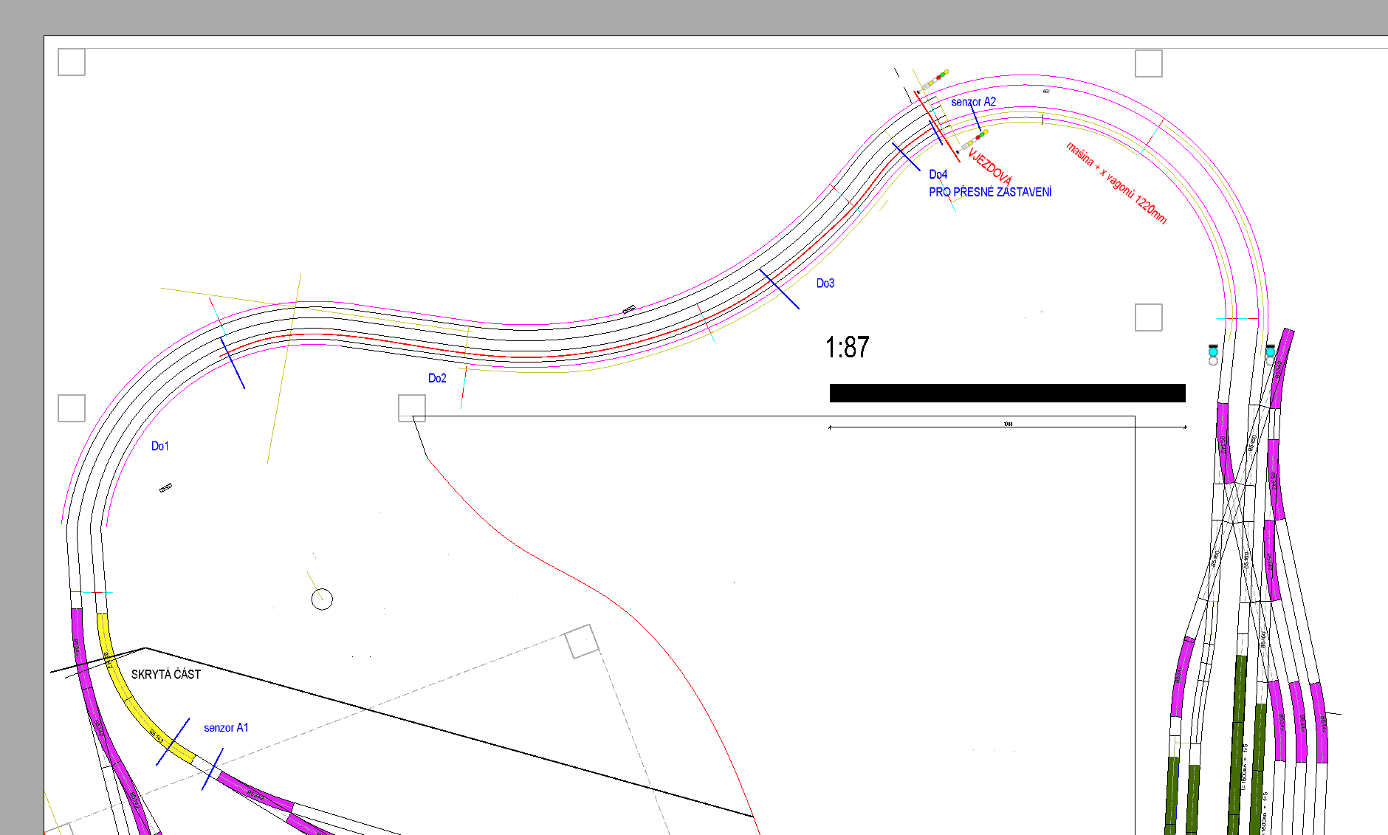Select the senzor A2 label
Screen dimensions: 1388x835
coord(973,102)
